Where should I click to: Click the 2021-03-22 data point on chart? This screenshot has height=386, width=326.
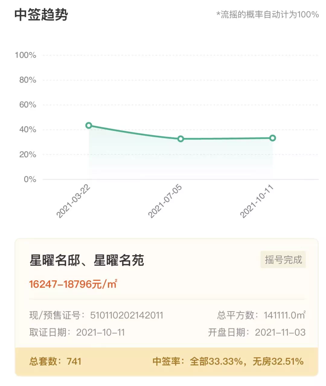point(89,125)
